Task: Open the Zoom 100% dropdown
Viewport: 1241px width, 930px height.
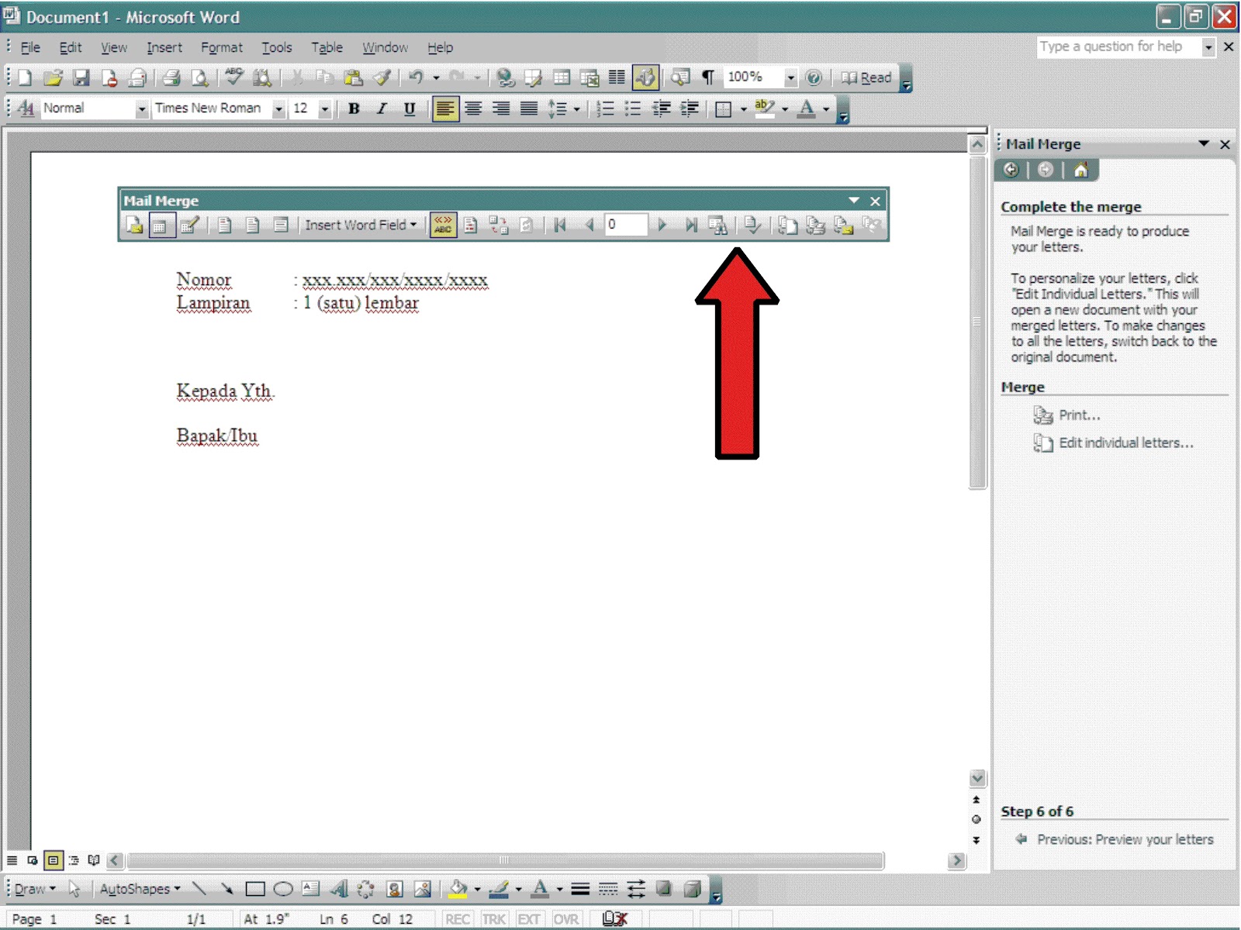Action: click(x=790, y=77)
